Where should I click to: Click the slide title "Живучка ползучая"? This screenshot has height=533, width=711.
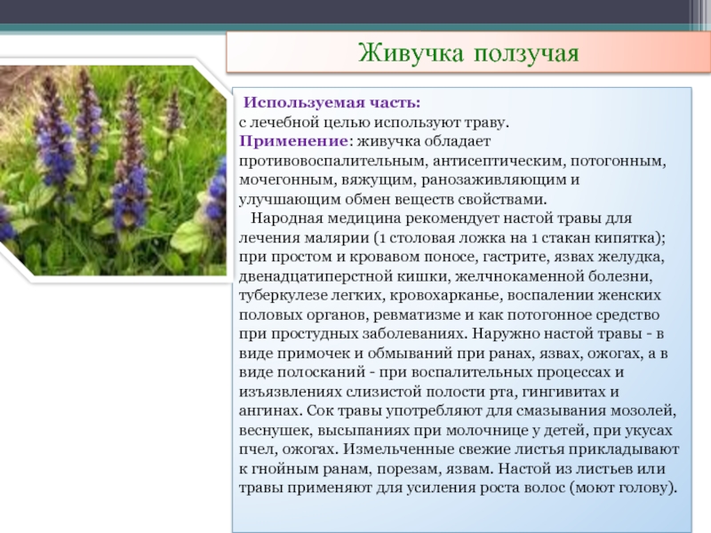coord(468,53)
